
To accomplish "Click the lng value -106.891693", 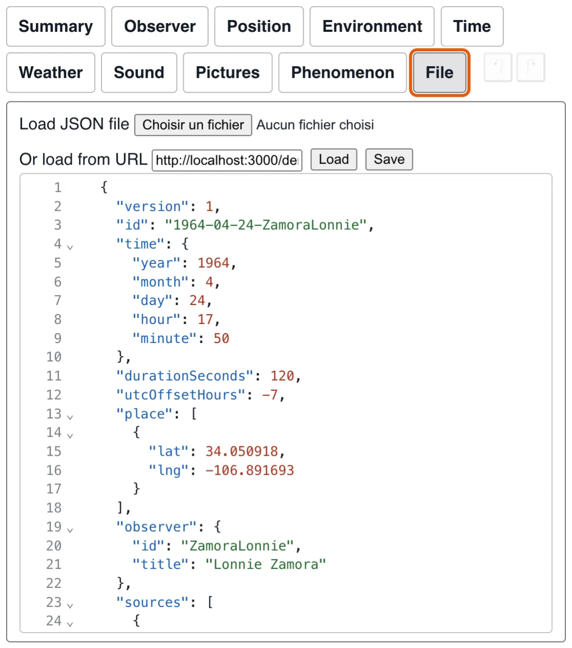I will pyautogui.click(x=250, y=470).
